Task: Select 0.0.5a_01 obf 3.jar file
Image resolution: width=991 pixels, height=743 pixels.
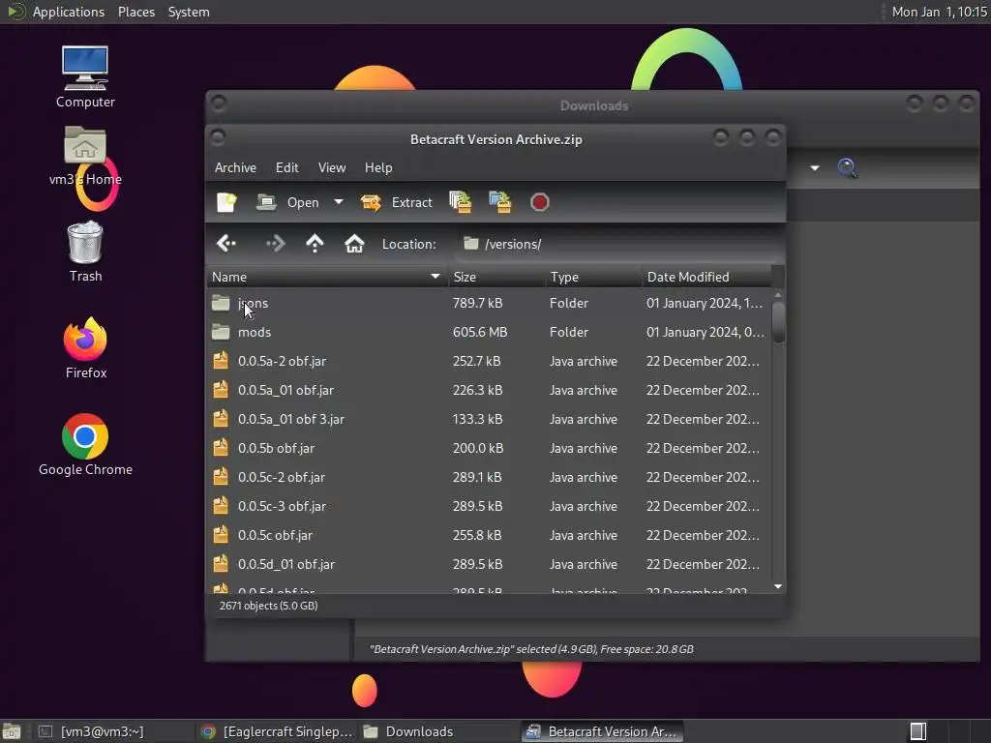Action: (x=489, y=420)
